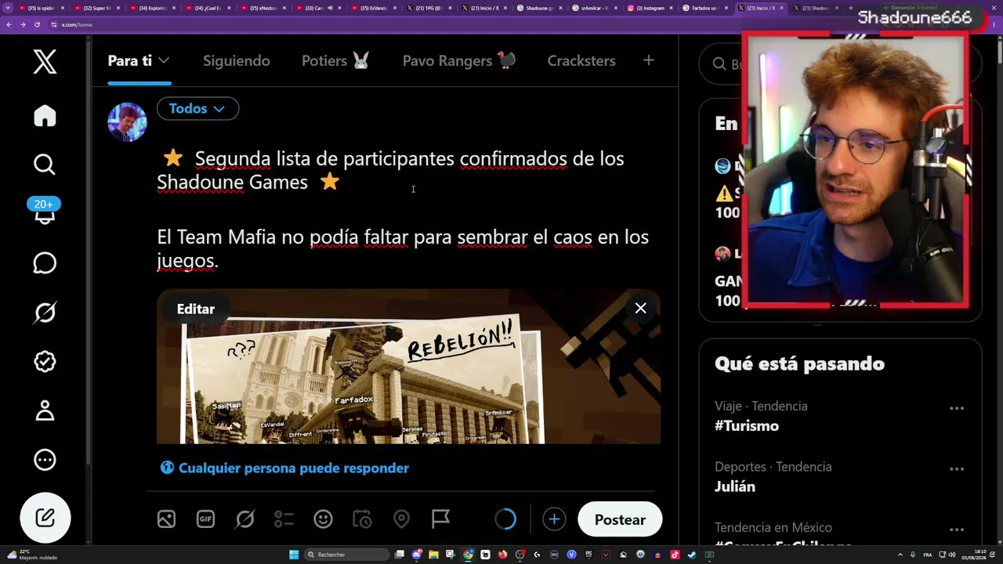Open Firefox from the taskbar
The image size is (1003, 564).
tap(502, 555)
